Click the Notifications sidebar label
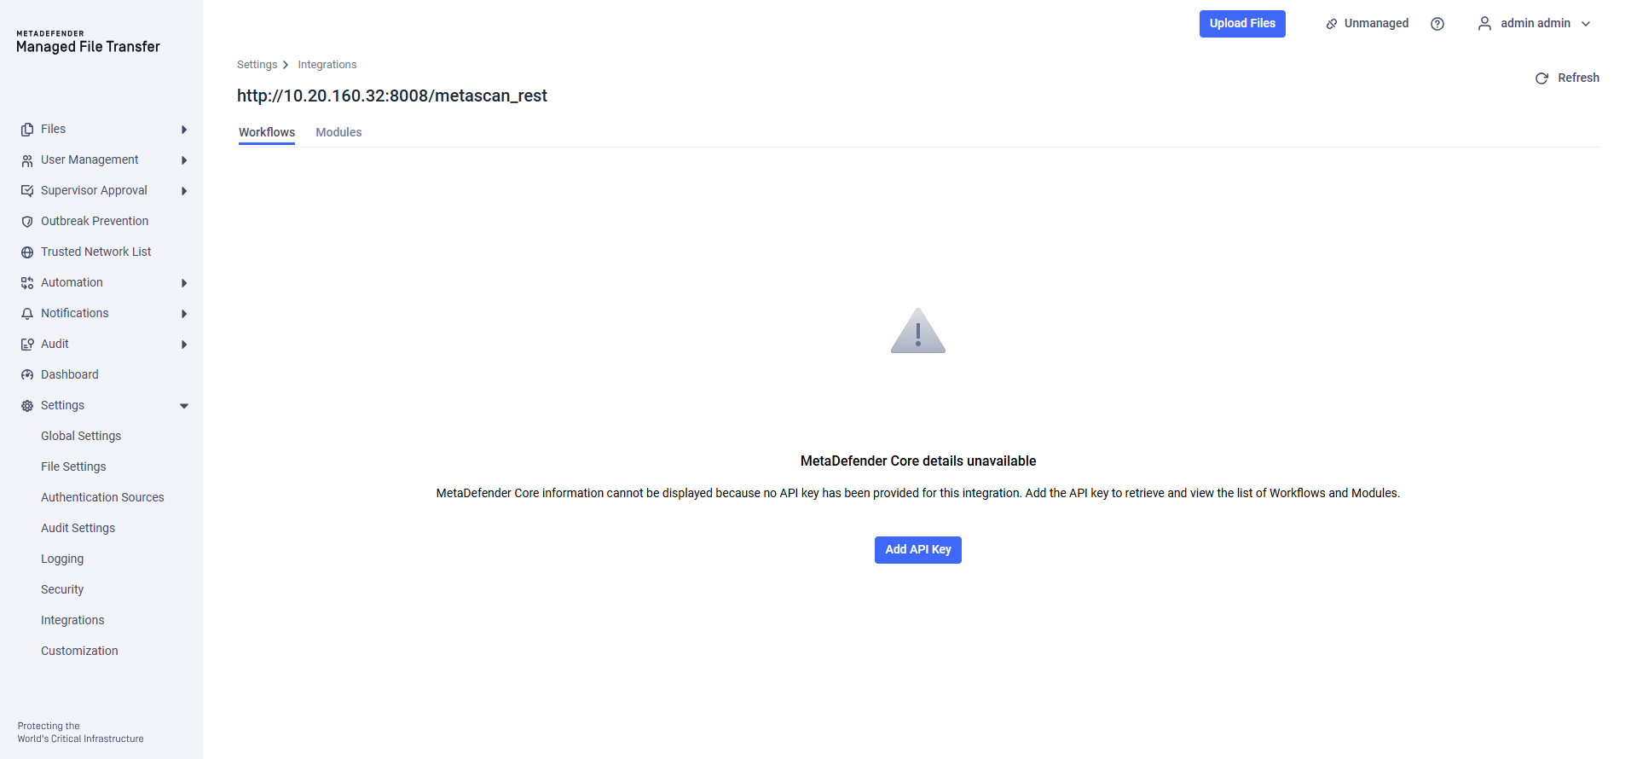The width and height of the screenshot is (1631, 759). (75, 313)
